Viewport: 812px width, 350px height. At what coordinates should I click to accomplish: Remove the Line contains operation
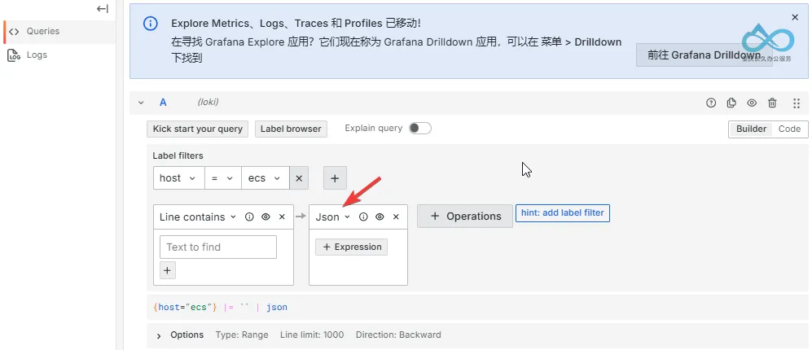pyautogui.click(x=283, y=217)
